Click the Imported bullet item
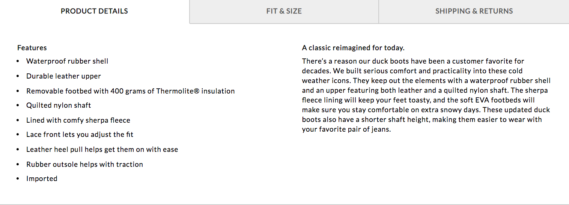 (x=42, y=179)
